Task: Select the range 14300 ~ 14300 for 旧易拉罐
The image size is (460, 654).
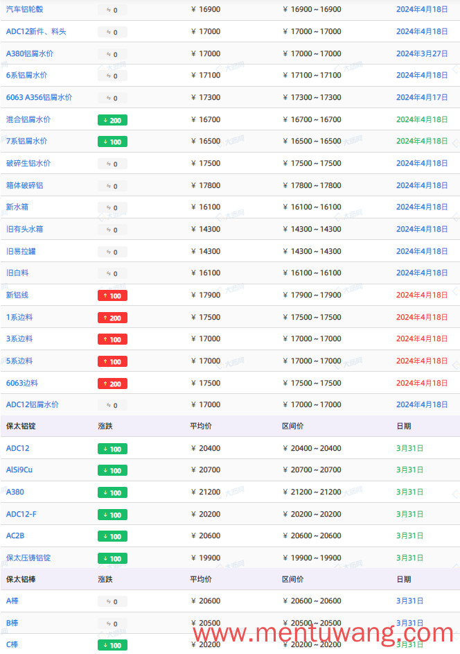Action: 312,251
